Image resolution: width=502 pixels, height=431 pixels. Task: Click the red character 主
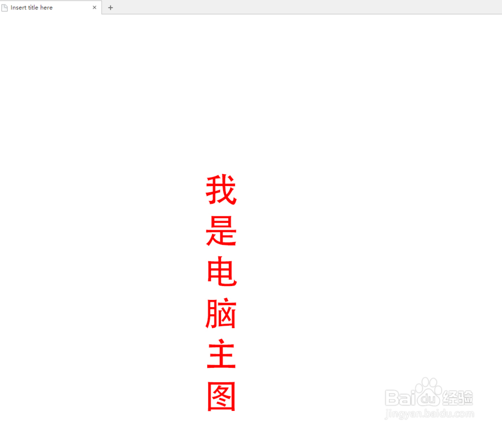(221, 354)
